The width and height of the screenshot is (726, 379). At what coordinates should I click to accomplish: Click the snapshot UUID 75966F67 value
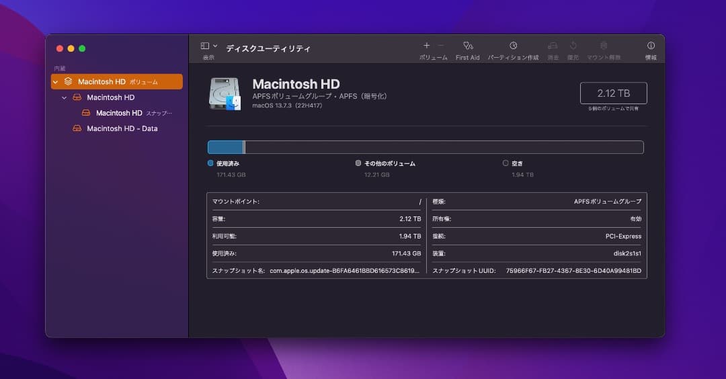[x=573, y=271]
